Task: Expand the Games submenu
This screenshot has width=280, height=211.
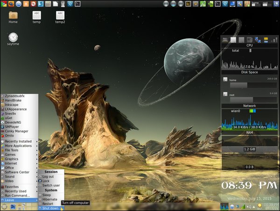Action: point(19,154)
